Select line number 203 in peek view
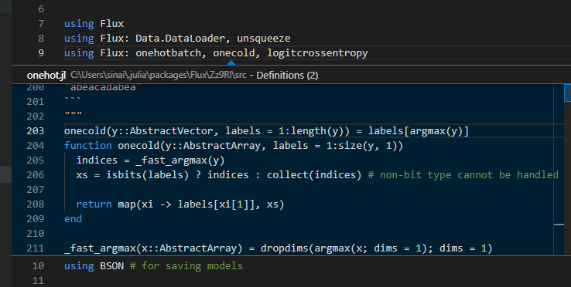 tap(36, 131)
